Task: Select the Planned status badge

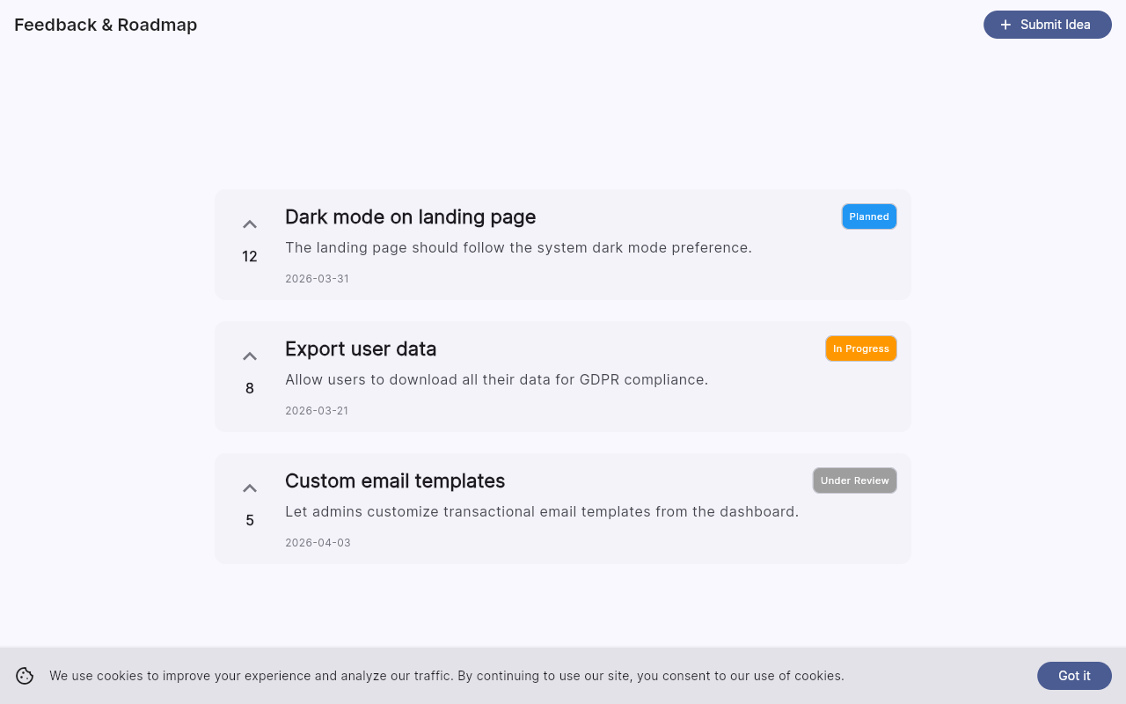Action: click(869, 216)
